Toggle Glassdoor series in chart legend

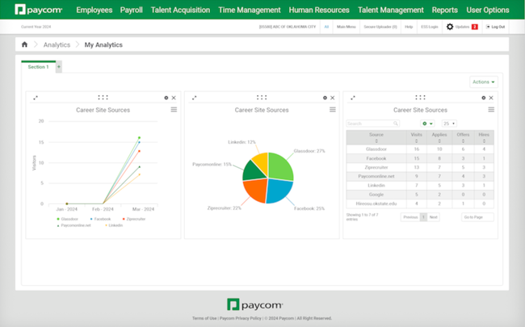tap(67, 219)
